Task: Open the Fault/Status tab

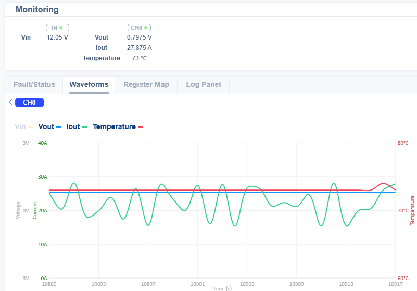Action: [34, 84]
